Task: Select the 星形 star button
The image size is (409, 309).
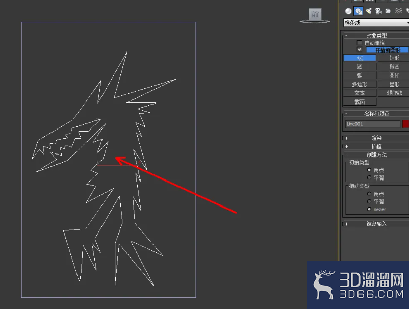Action: tap(394, 84)
